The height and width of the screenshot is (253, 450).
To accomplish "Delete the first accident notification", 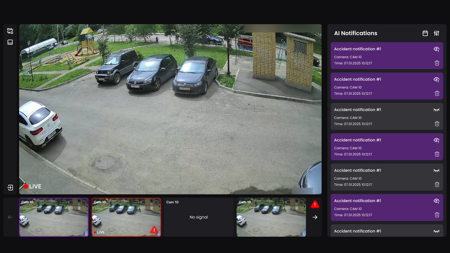I will click(437, 63).
